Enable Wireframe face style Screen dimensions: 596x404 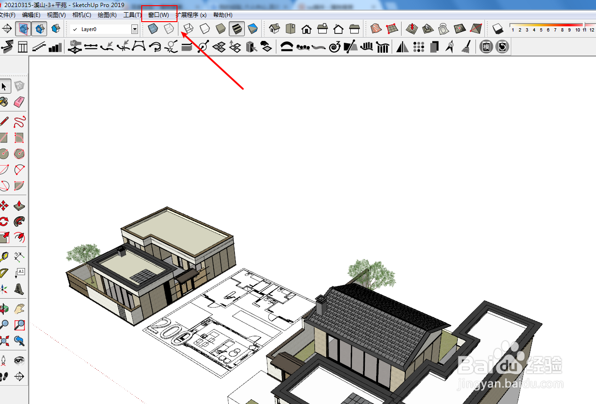(x=189, y=29)
